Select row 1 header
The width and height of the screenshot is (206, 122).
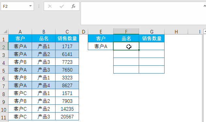click(x=4, y=38)
